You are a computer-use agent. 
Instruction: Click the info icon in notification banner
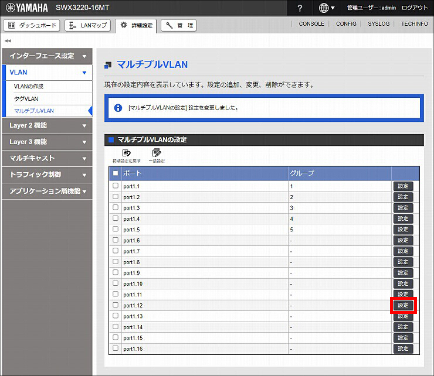tap(118, 108)
